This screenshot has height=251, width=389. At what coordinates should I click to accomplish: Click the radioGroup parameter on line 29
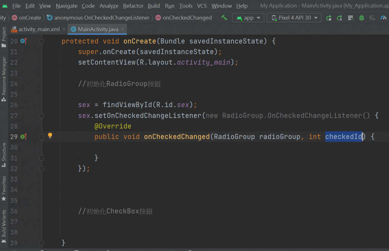[280, 137]
